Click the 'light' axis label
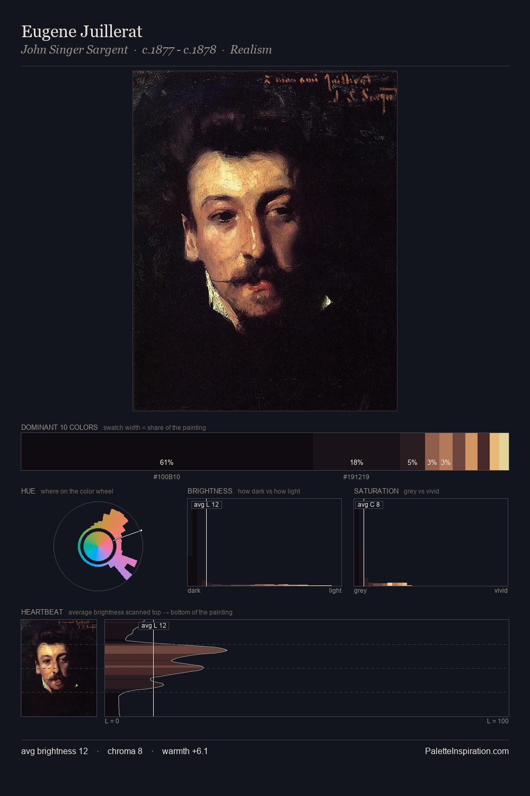 pos(335,591)
